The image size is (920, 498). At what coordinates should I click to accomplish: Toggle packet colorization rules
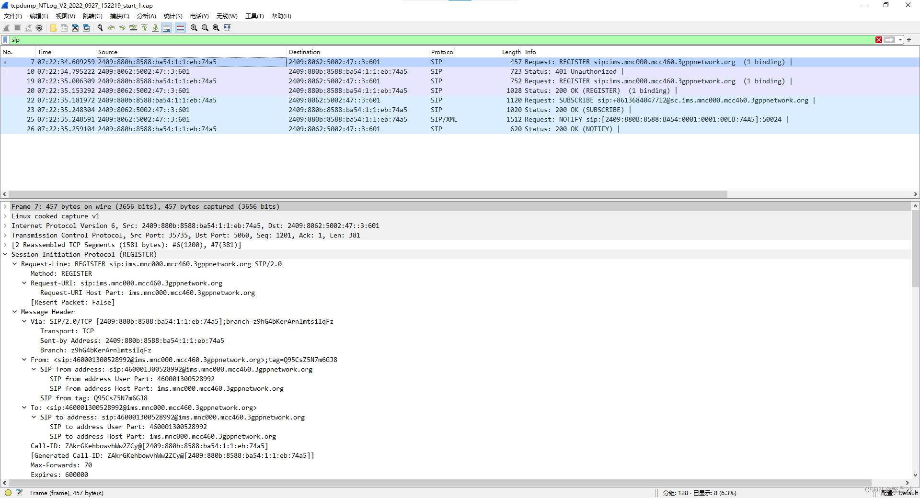point(180,28)
